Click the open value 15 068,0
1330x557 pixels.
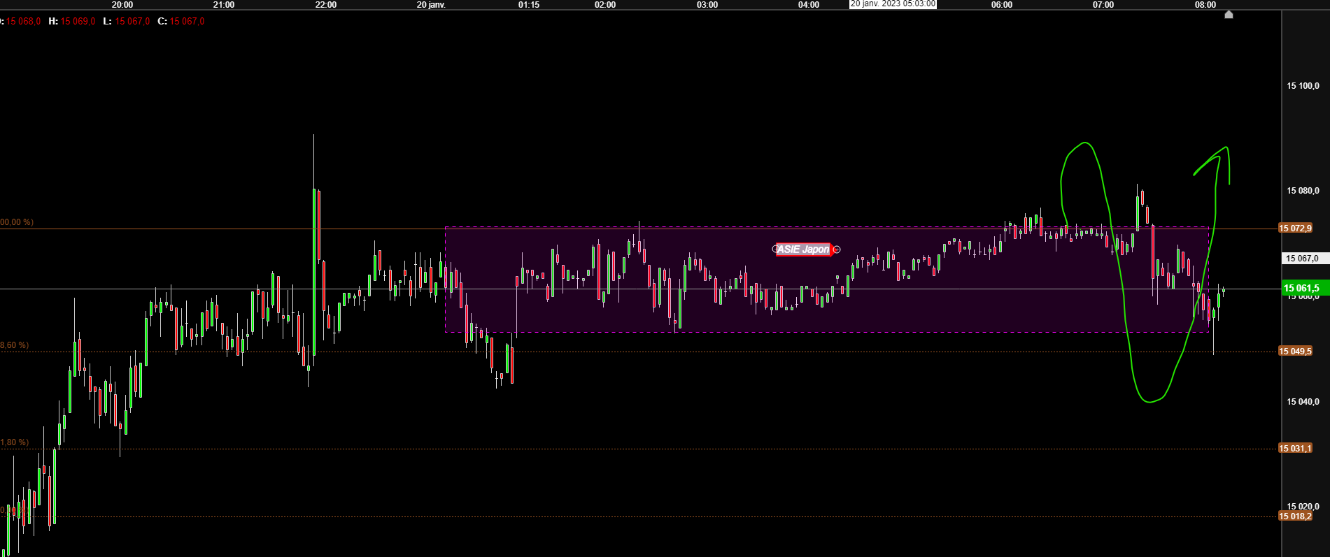pos(23,22)
